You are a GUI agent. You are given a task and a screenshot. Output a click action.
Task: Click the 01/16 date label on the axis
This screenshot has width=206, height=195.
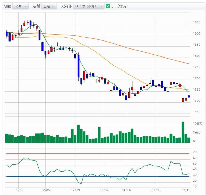point(126,190)
